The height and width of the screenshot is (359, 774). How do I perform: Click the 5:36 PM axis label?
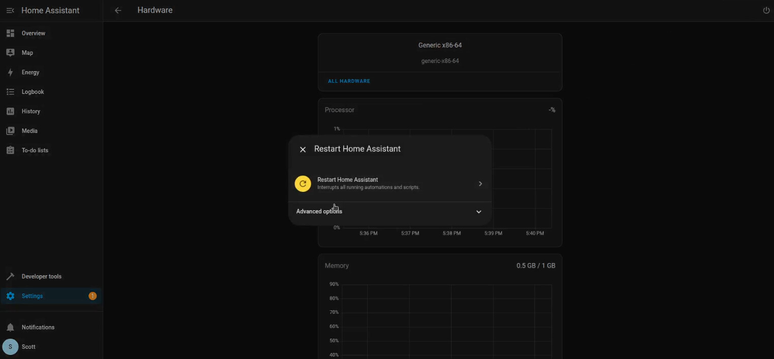368,234
